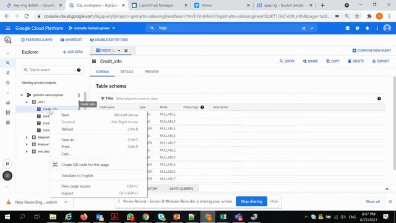Open the Google account avatar
Viewport: 396px width, 223px height.
[387, 28]
